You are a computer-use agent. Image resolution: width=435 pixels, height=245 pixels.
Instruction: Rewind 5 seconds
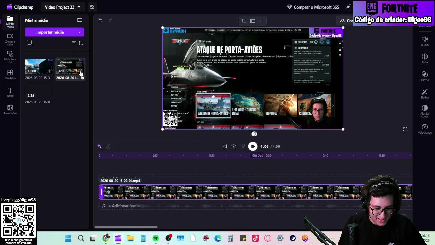[x=234, y=146]
